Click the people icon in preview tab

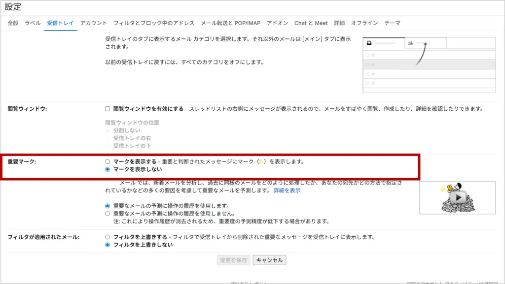[x=410, y=43]
